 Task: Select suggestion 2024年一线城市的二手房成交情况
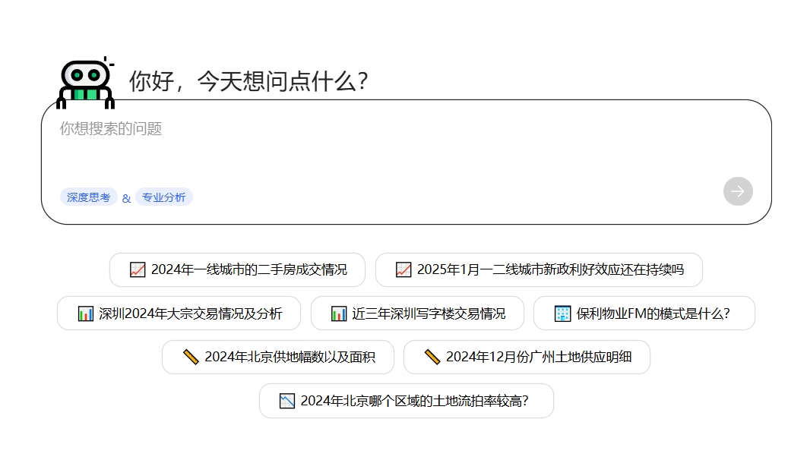pyautogui.click(x=248, y=269)
